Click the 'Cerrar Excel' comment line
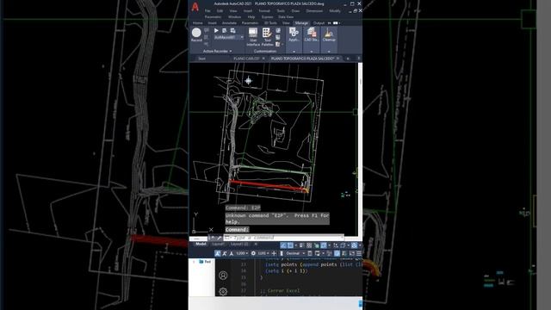The height and width of the screenshot is (310, 551). pyautogui.click(x=280, y=291)
